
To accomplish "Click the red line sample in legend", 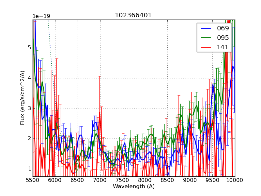I will tap(206, 47).
